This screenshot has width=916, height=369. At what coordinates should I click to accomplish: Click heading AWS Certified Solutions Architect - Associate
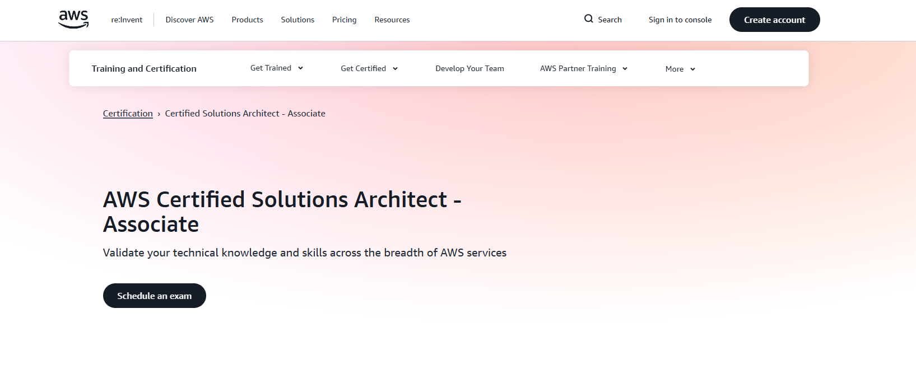[282, 212]
